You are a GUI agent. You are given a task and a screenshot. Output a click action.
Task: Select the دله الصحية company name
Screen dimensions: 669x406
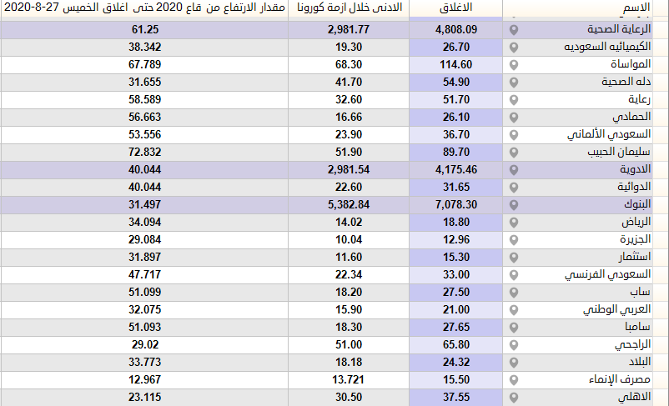(626, 82)
